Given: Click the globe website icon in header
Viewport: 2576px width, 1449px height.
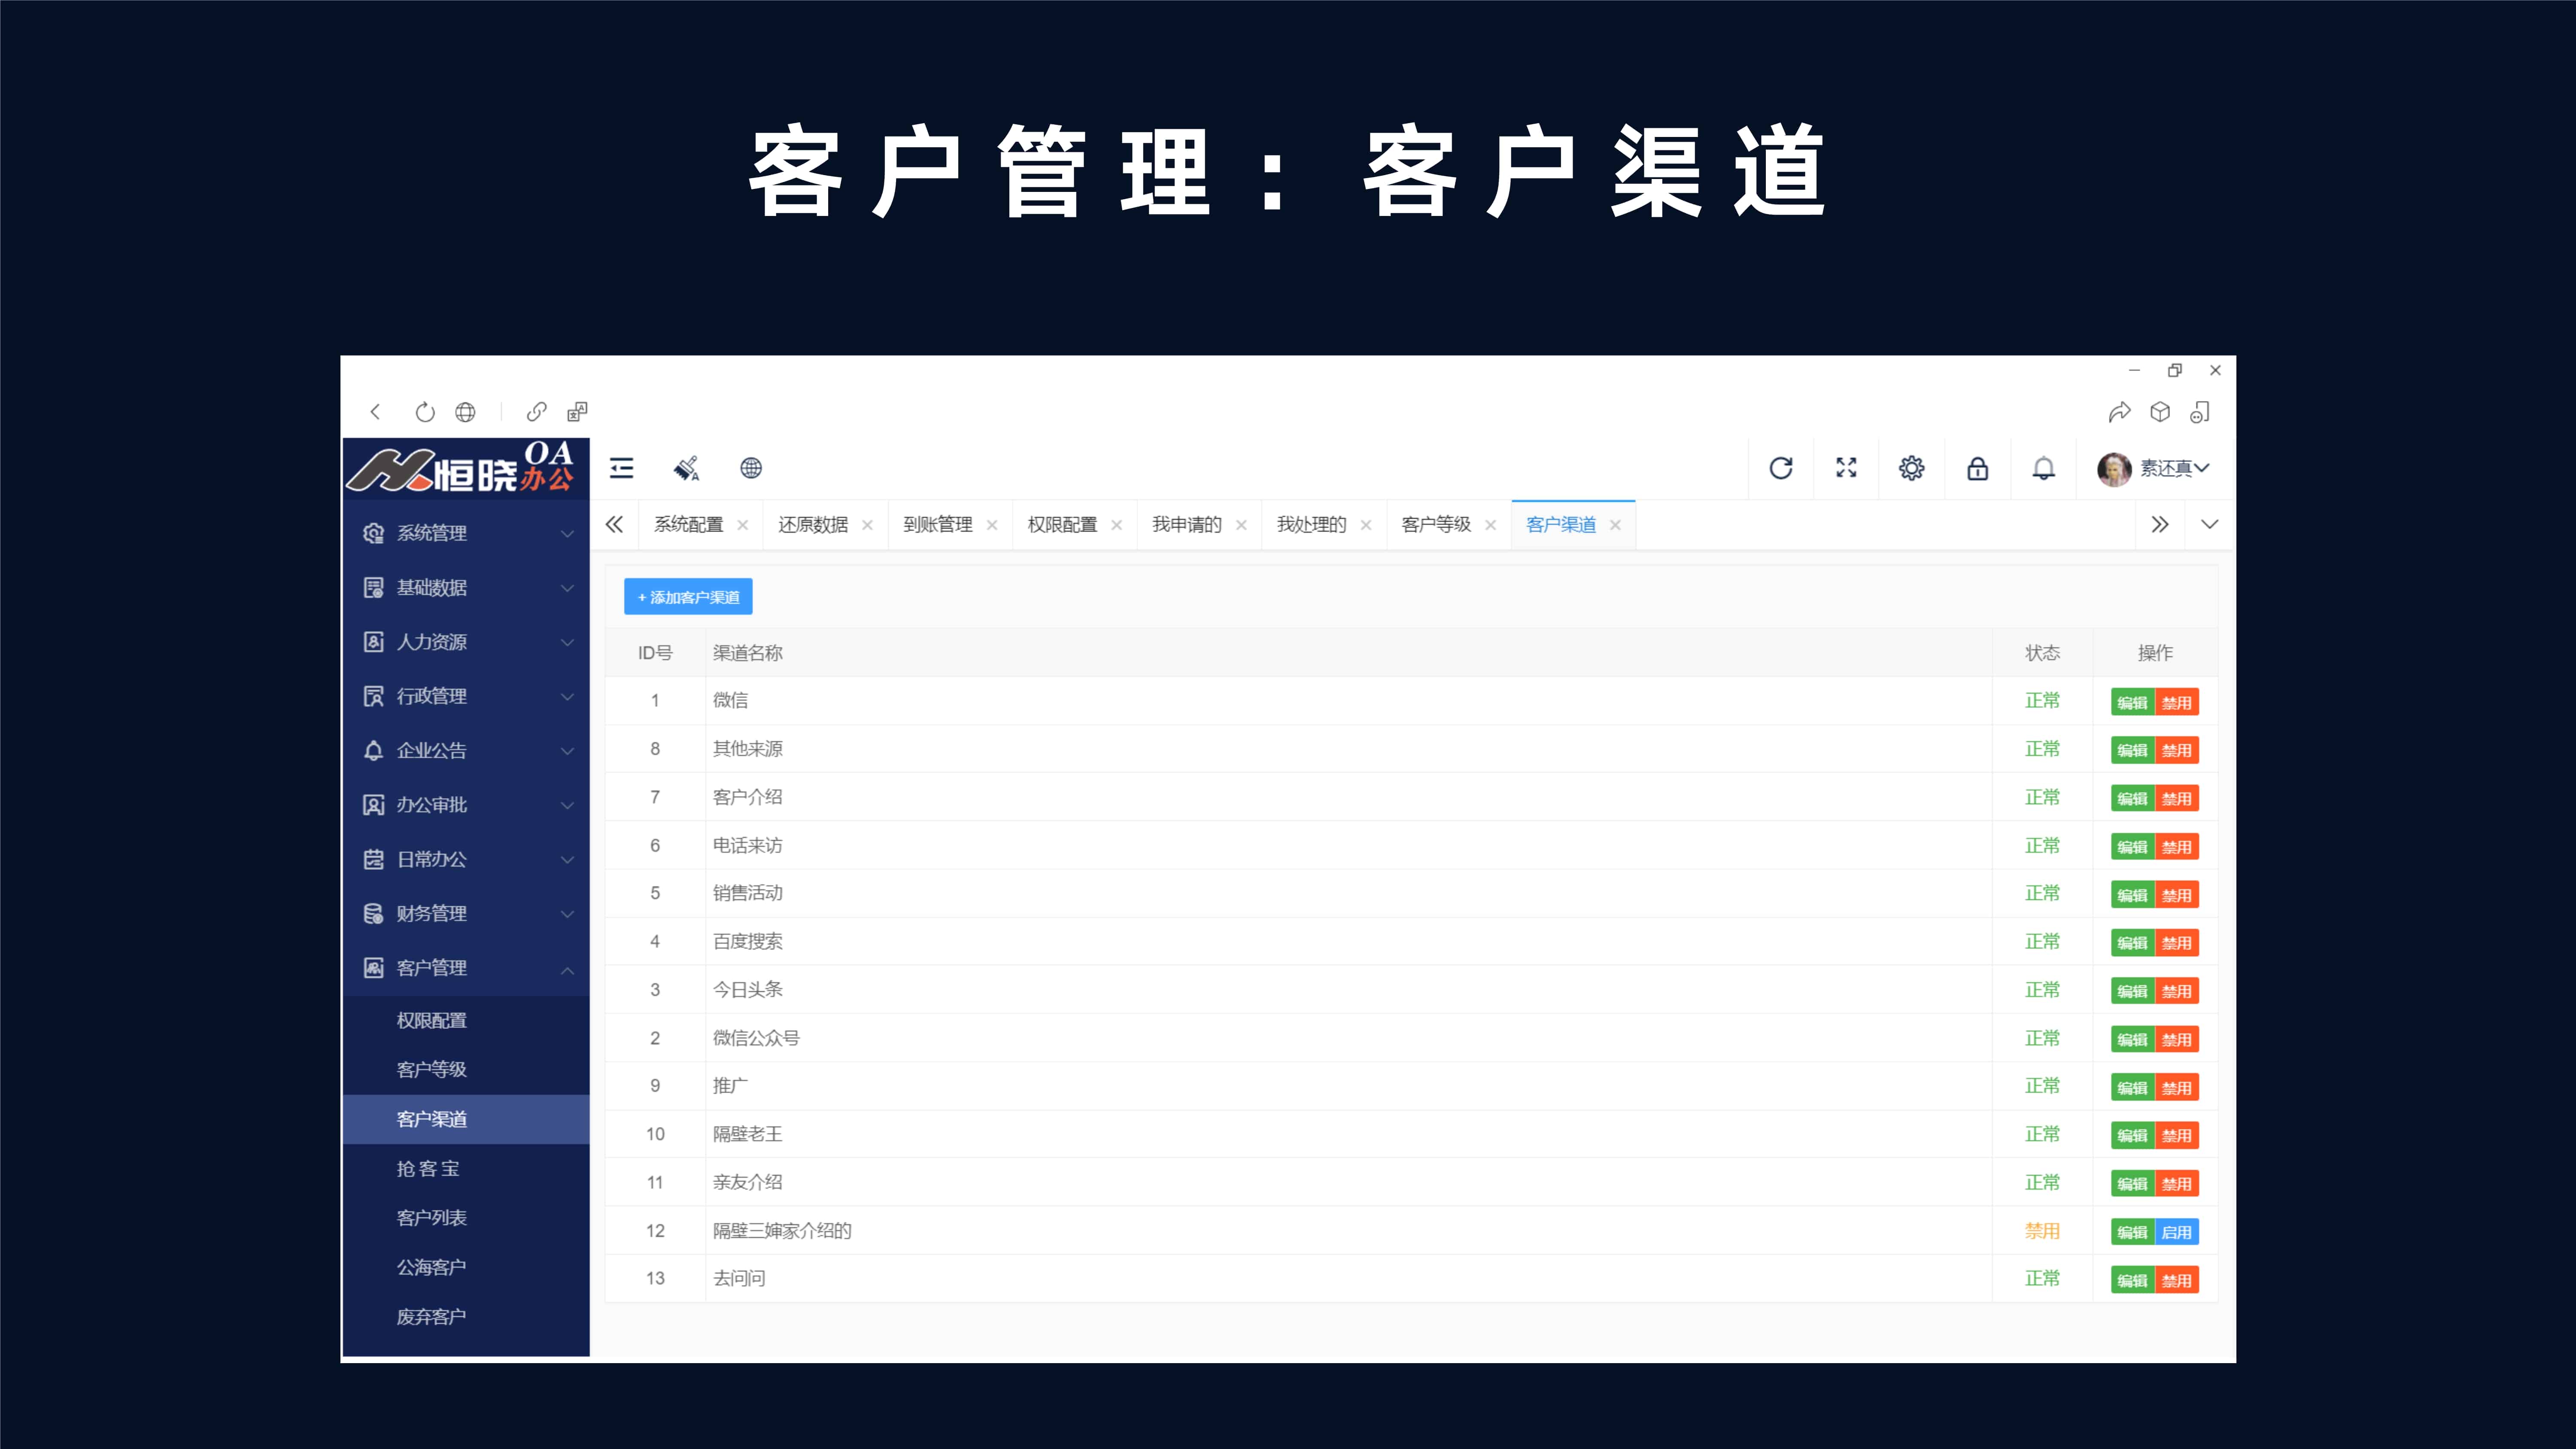Looking at the screenshot, I should (x=751, y=468).
